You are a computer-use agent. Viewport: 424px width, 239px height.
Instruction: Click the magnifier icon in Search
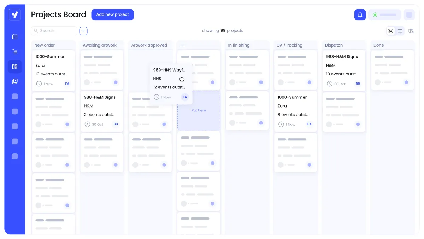[36, 31]
